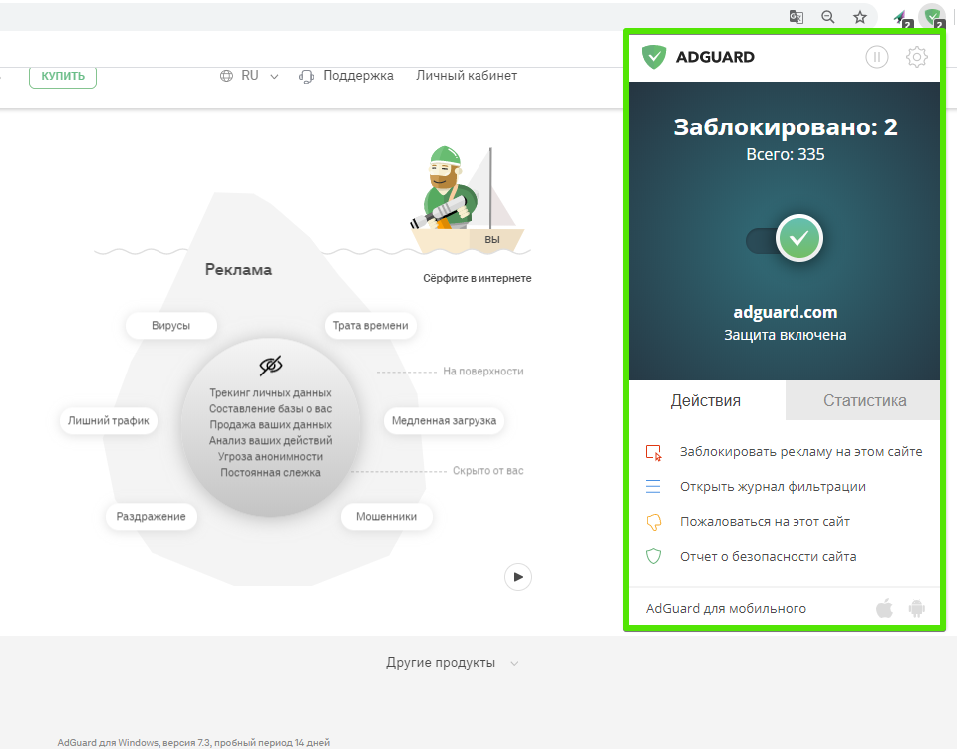Click the На поверхности label
Viewport: 957px width, 749px height.
click(x=483, y=371)
